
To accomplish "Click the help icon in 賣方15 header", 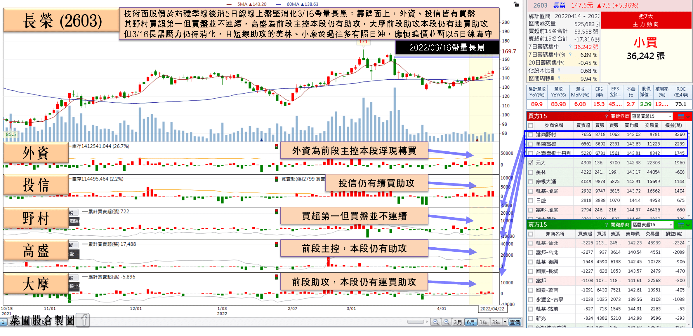I will tap(607, 225).
